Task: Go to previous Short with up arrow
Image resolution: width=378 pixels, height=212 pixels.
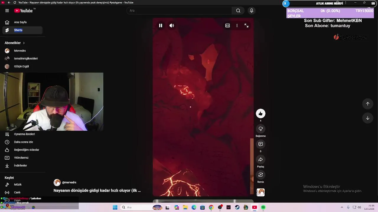Action: 368,104
